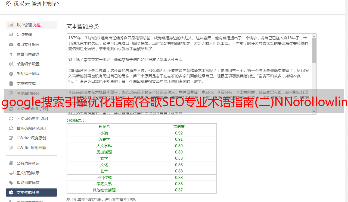Click the 置信度 column header
This screenshot has height=202, width=348.
pos(179,127)
